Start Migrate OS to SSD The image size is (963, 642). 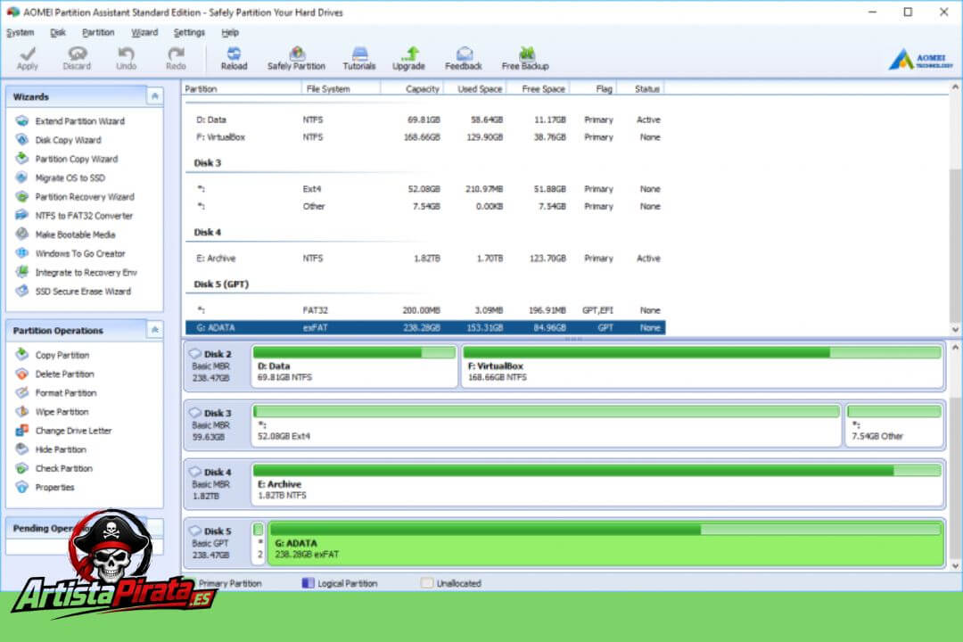[61, 178]
